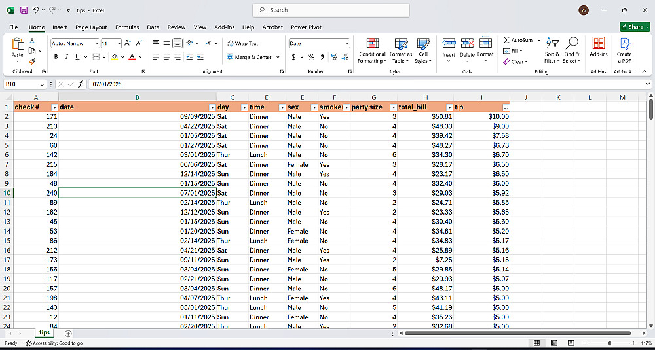Toggle italic formatting
The width and height of the screenshot is (655, 350).
click(x=67, y=57)
